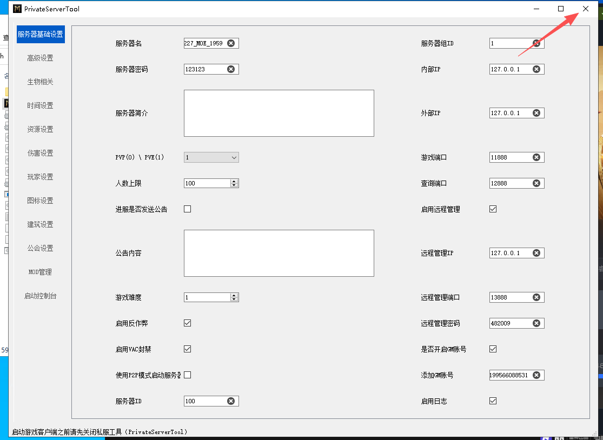The image size is (603, 440).
Task: Open the 启动控制台 section
Action: point(41,296)
